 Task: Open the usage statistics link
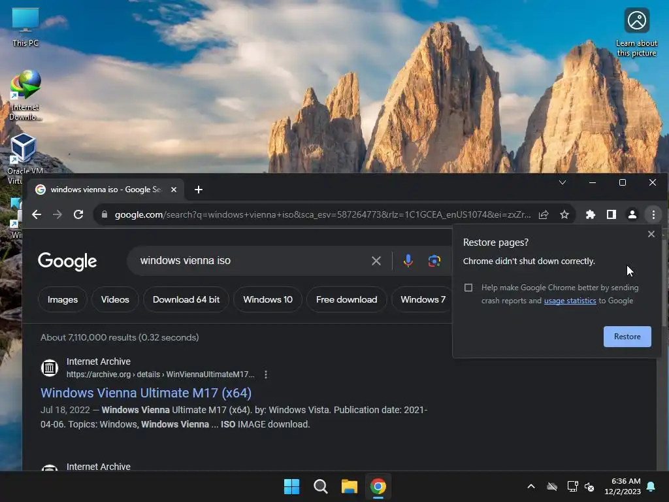click(570, 301)
